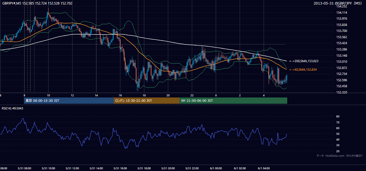
Task: Click RSI axis level 60
Action: 338,128
